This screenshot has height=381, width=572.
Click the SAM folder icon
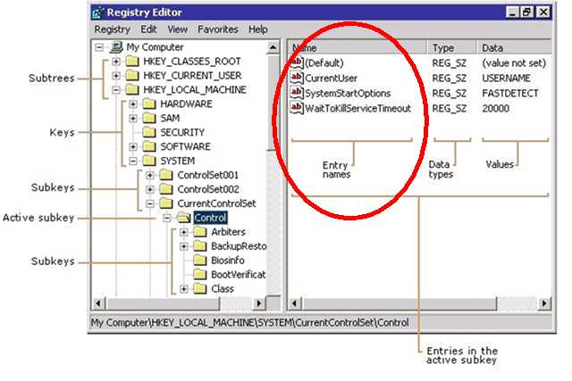149,118
